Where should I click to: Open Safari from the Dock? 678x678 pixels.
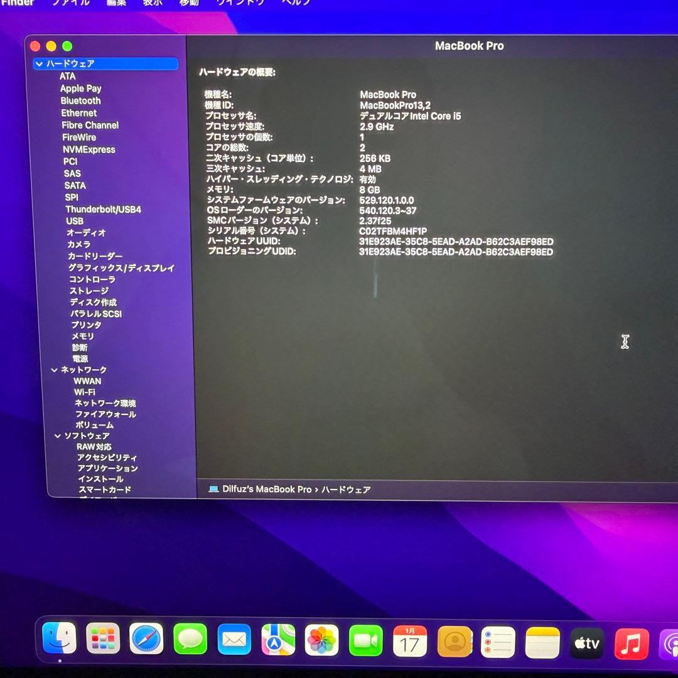point(146,638)
